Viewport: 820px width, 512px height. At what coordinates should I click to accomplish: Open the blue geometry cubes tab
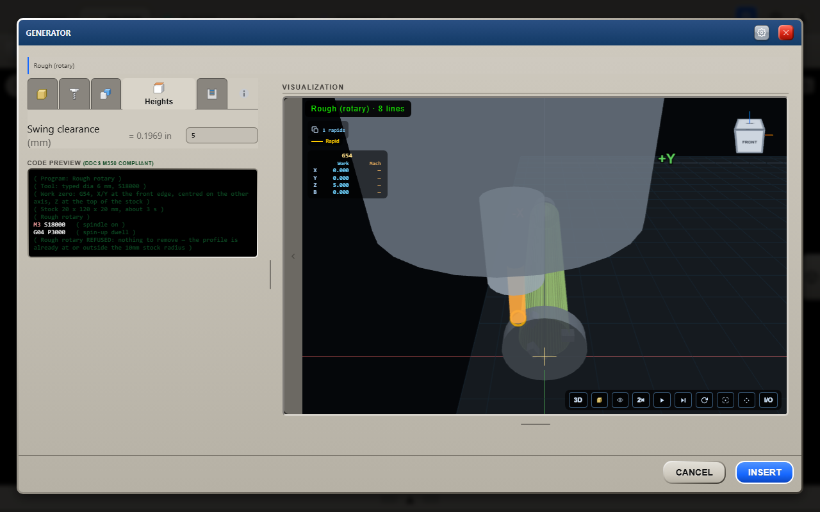point(106,94)
